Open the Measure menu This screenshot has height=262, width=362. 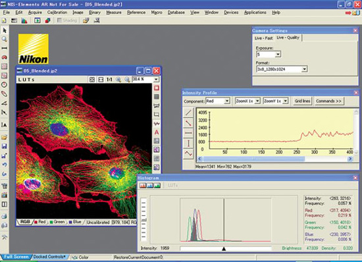(x=114, y=13)
